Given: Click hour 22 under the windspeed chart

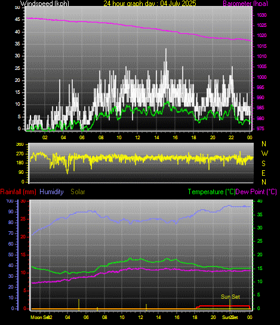Looking at the screenshot, I should [x=231, y=137].
